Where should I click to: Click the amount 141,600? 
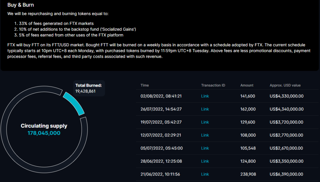click(x=247, y=96)
